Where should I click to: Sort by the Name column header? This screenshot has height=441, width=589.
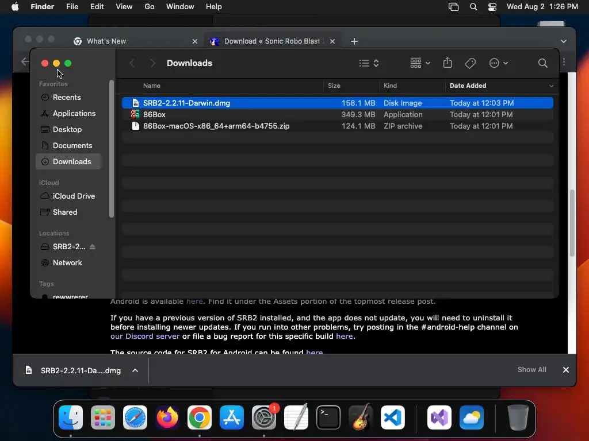(152, 86)
